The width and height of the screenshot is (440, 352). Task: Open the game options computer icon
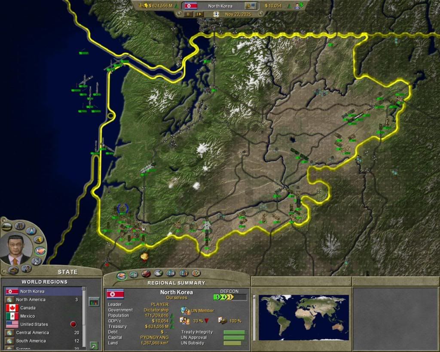[251, 6]
